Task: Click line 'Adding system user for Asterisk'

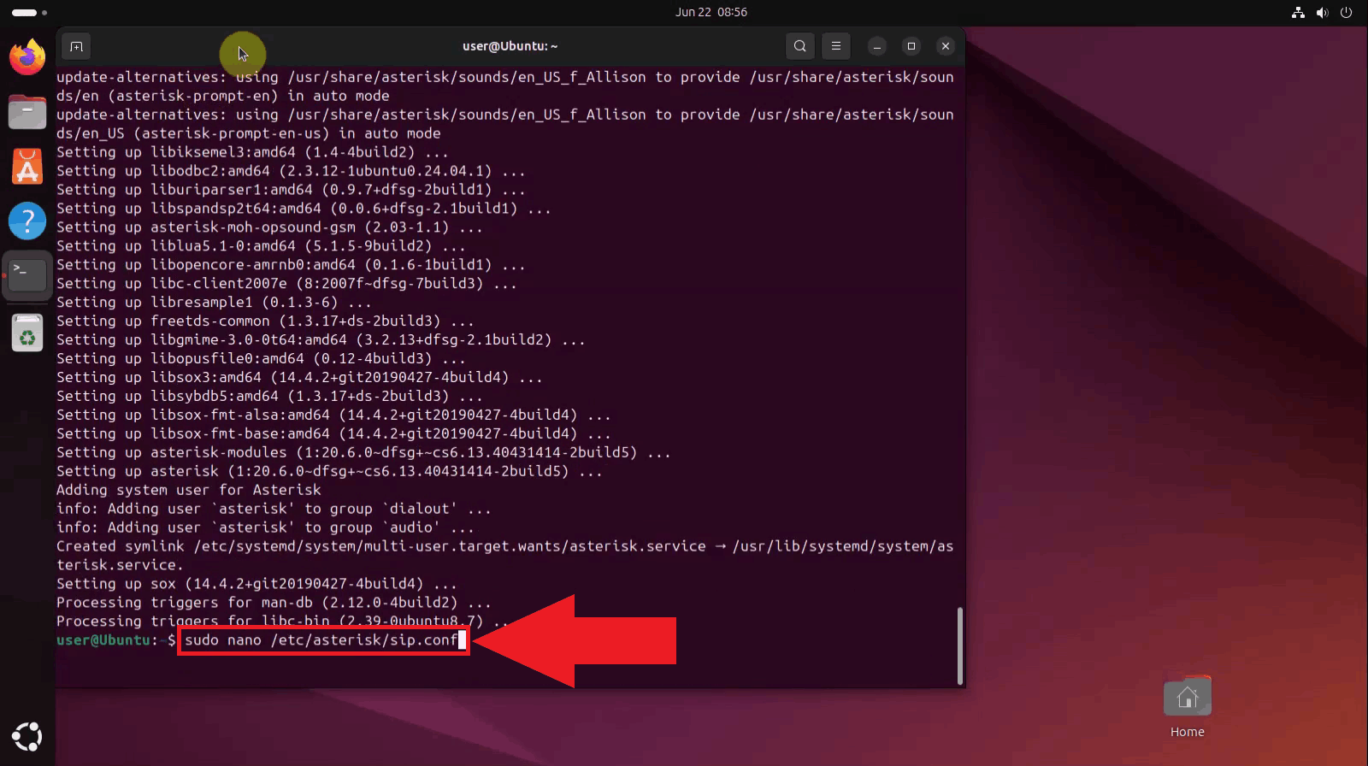Action: click(x=188, y=490)
